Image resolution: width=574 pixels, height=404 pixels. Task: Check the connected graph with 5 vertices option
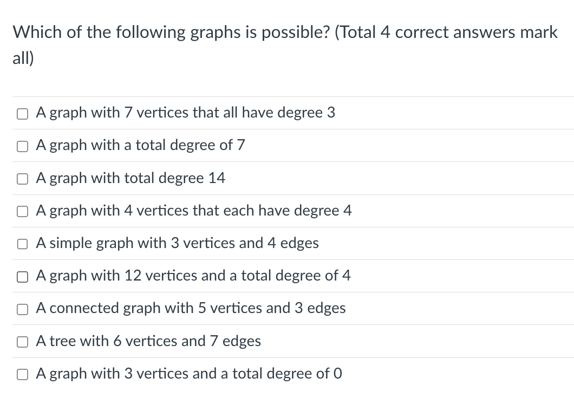(x=22, y=309)
